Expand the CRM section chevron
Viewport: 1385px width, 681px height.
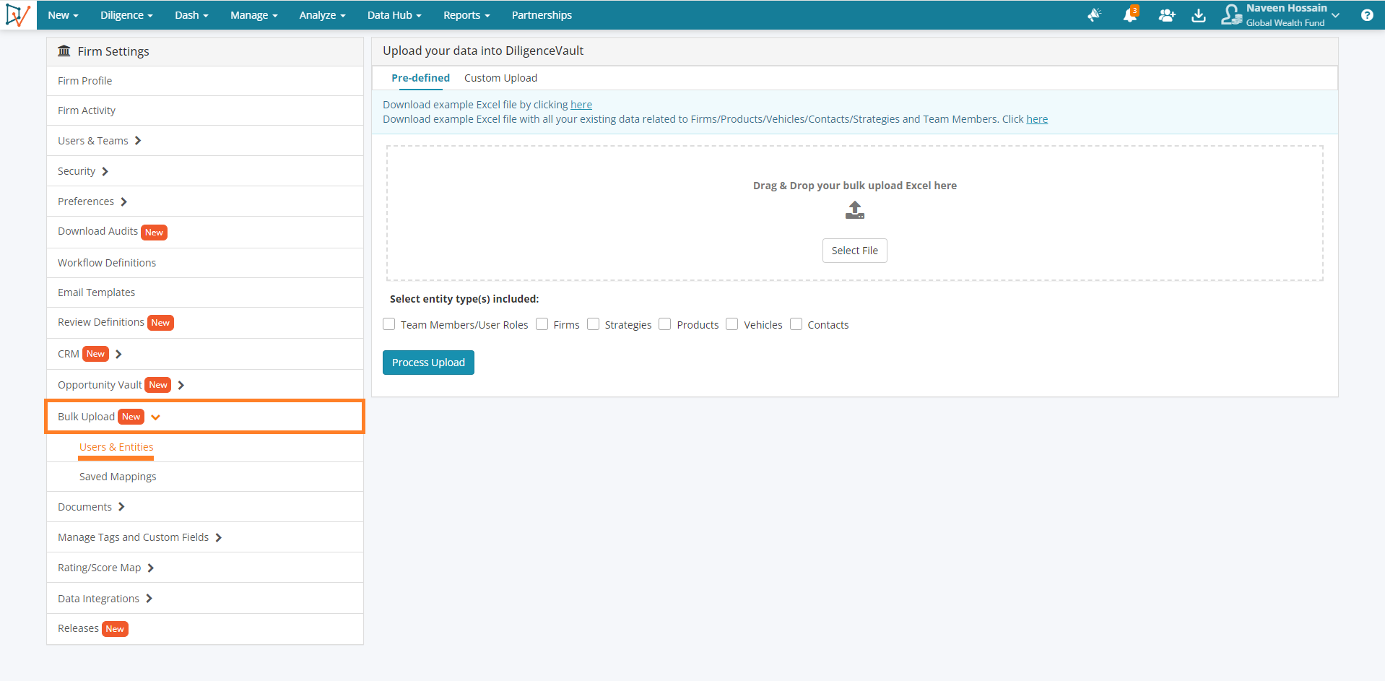[118, 354]
